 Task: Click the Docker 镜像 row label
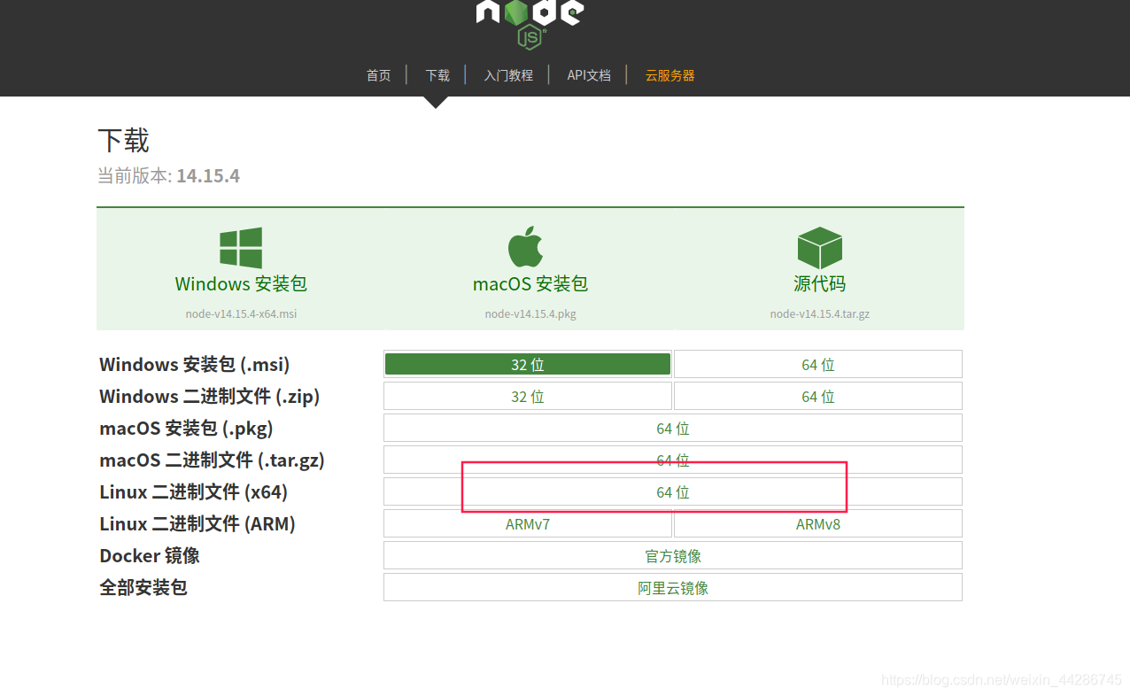coord(150,555)
